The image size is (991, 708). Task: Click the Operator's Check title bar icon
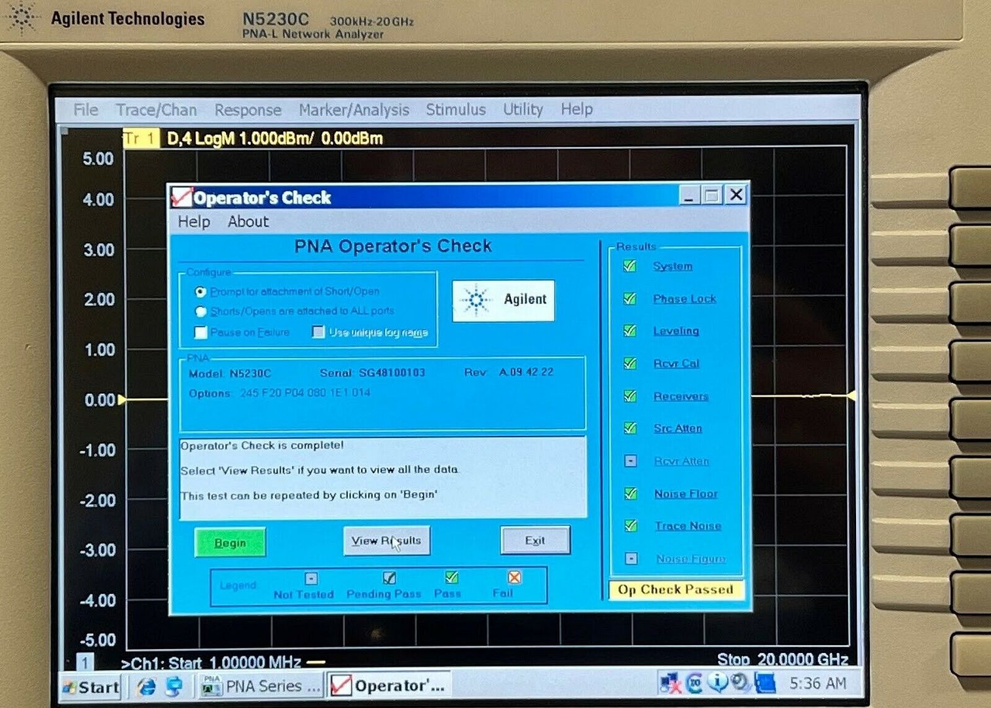181,197
